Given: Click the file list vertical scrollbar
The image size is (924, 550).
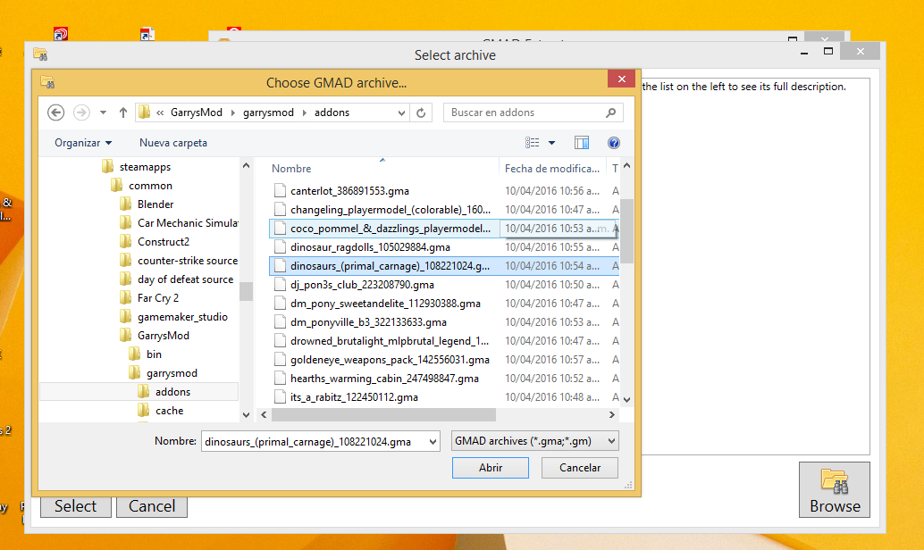Looking at the screenshot, I should tap(627, 231).
